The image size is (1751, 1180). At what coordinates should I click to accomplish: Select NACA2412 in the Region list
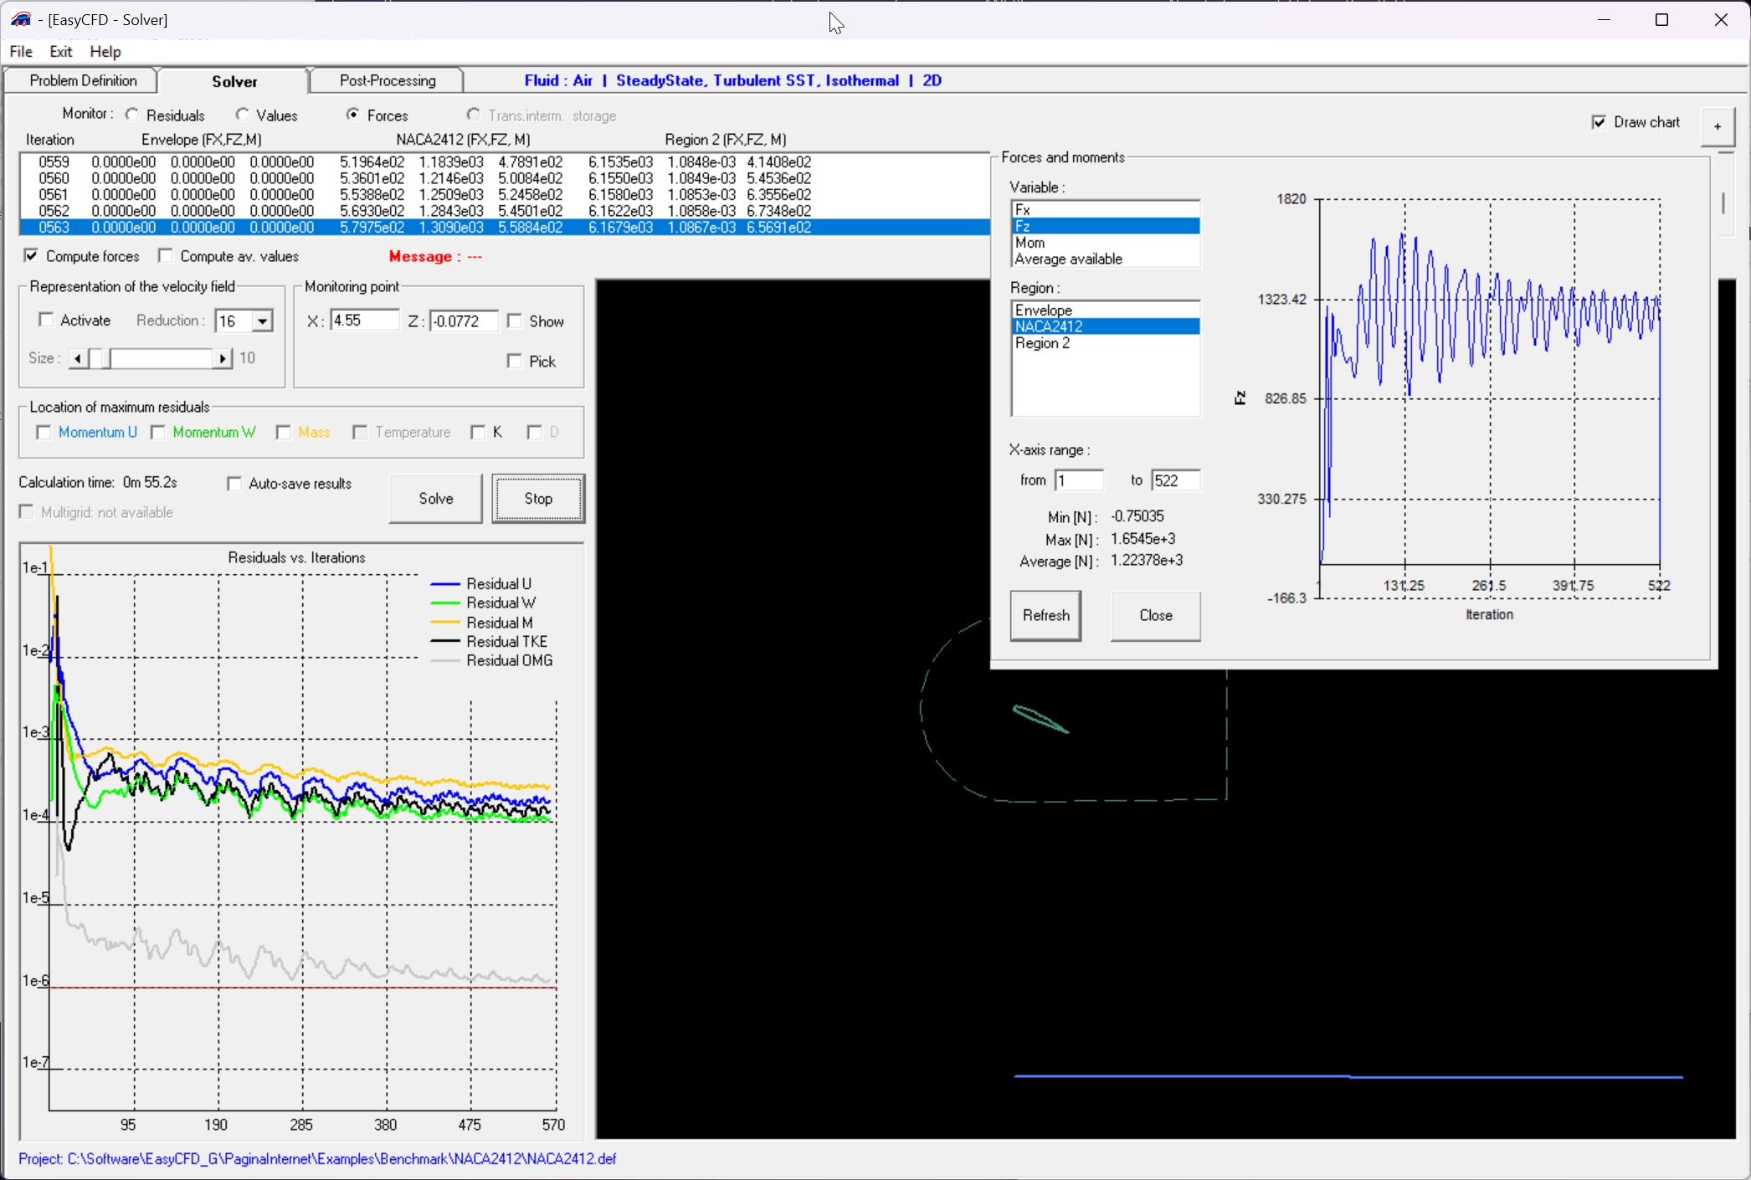(1106, 326)
